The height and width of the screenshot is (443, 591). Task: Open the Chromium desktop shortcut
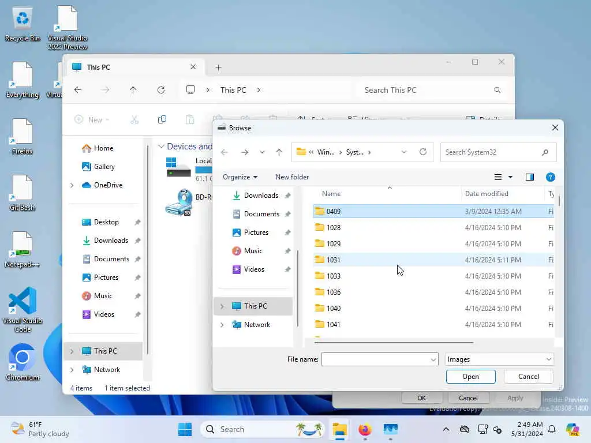coord(23,362)
